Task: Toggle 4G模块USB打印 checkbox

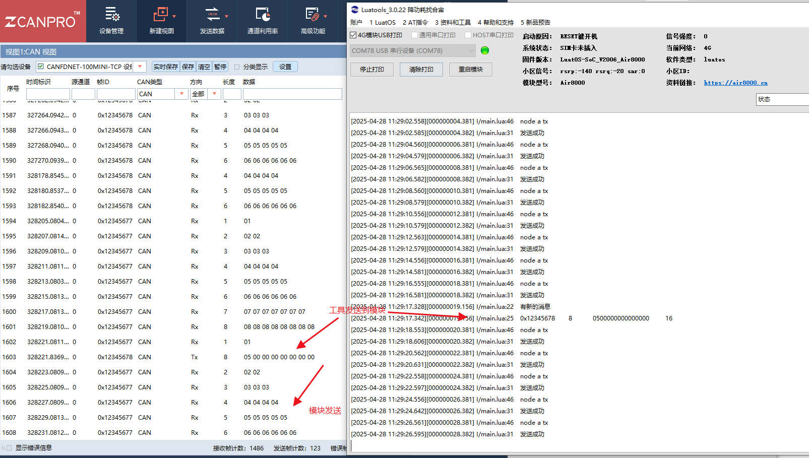Action: (353, 35)
